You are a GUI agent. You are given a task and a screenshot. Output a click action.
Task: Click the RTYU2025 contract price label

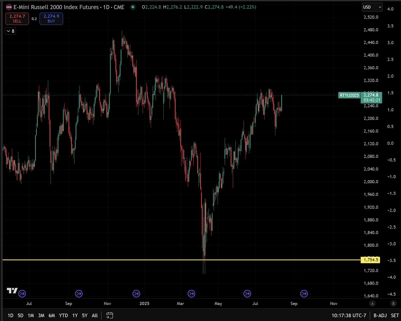(x=349, y=95)
